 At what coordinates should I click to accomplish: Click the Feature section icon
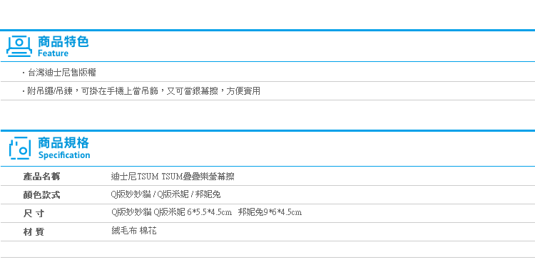click(19, 46)
